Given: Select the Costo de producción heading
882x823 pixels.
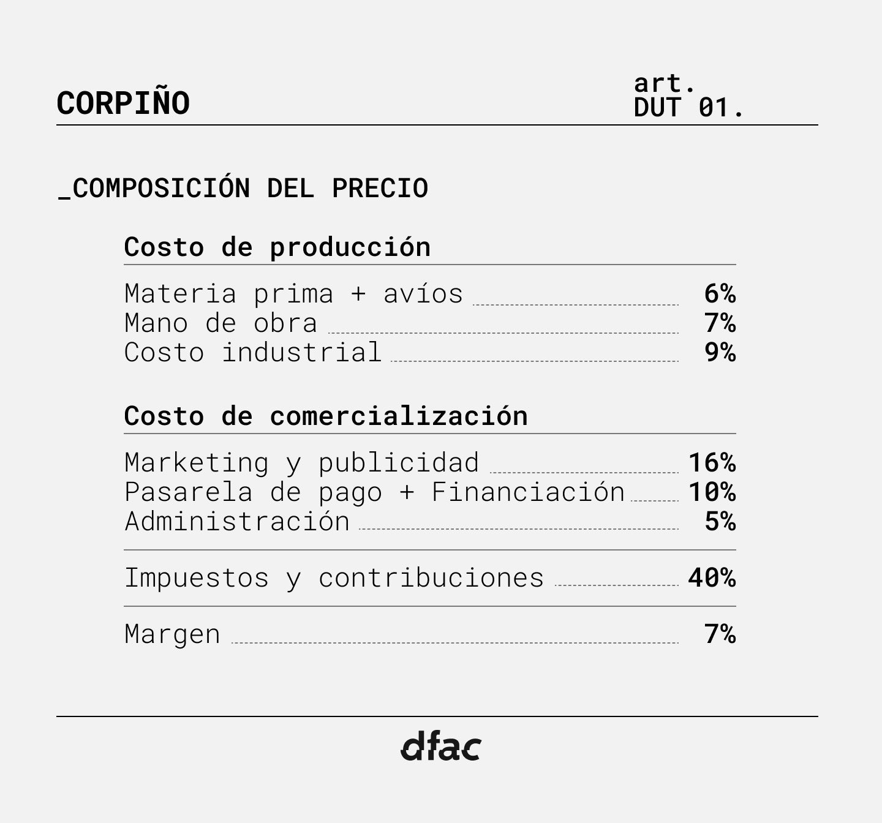Looking at the screenshot, I should pos(277,247).
